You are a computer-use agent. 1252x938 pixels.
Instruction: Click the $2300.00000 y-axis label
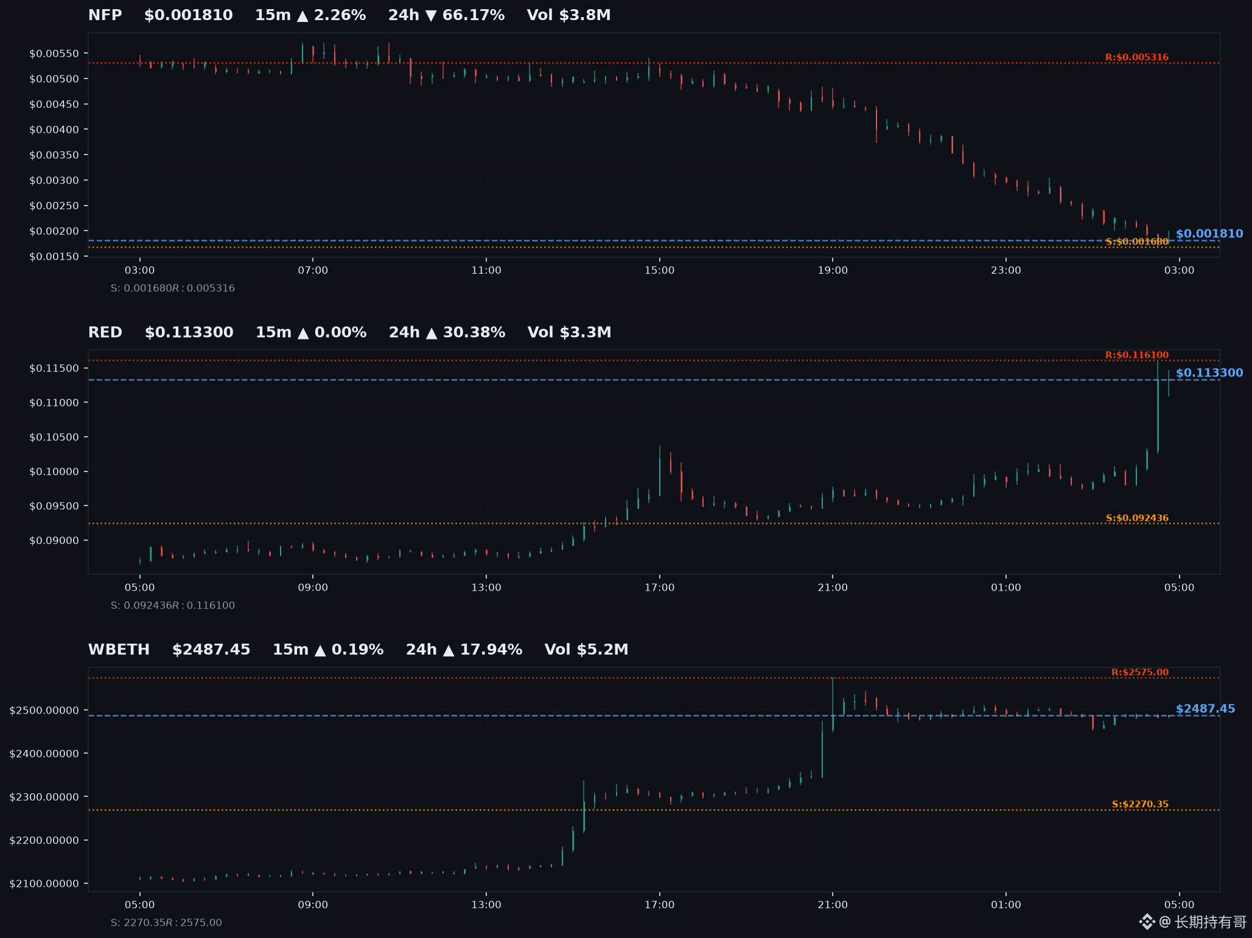44,797
